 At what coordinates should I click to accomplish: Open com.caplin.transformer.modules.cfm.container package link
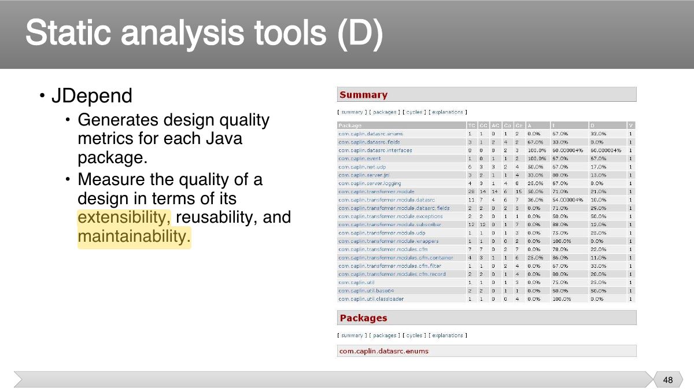[x=396, y=257]
